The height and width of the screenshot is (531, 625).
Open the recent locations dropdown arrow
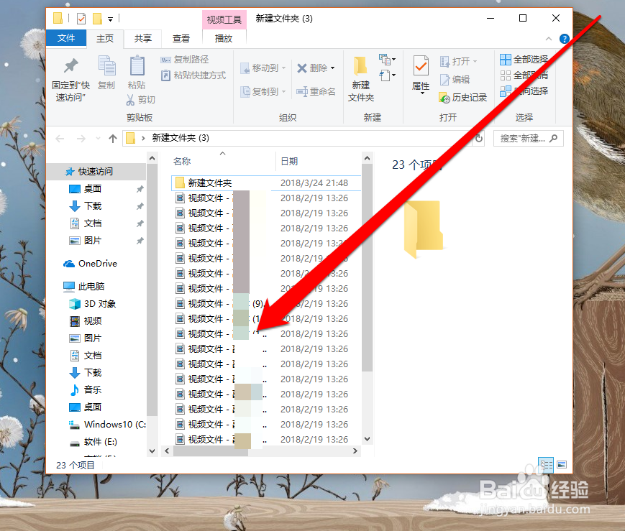click(x=98, y=139)
